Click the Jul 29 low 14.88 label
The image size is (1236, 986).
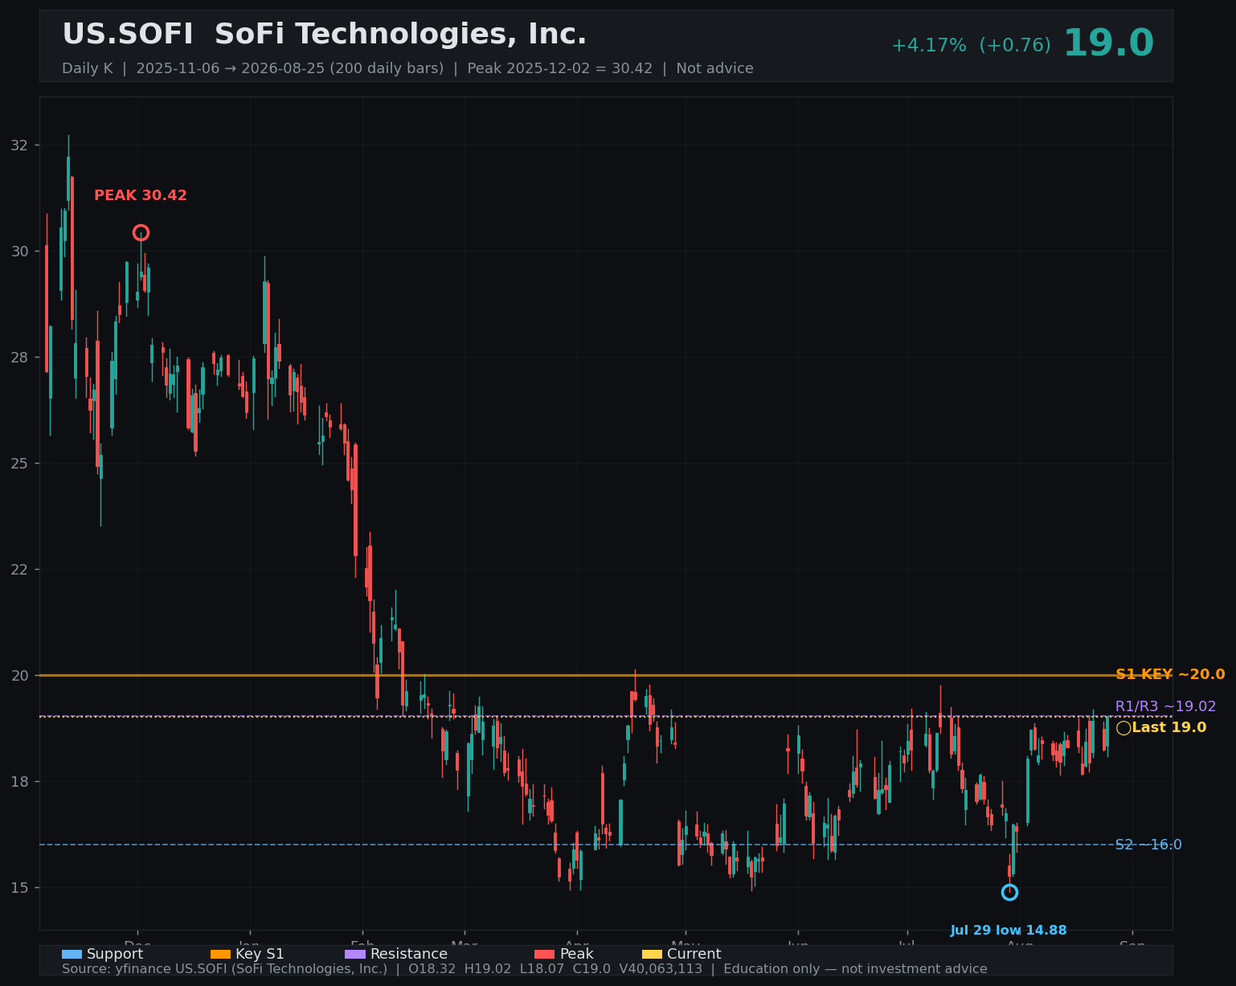[1009, 931]
